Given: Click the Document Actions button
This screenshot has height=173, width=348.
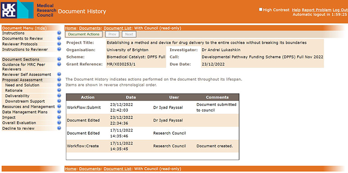Looking at the screenshot, I should click(x=84, y=34).
